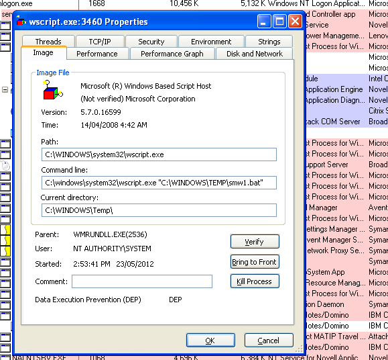
Task: Click into the Command line field
Action: [159, 183]
